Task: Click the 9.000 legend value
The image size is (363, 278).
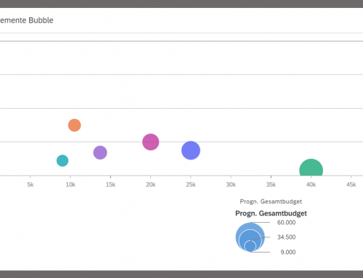Action: click(x=288, y=252)
